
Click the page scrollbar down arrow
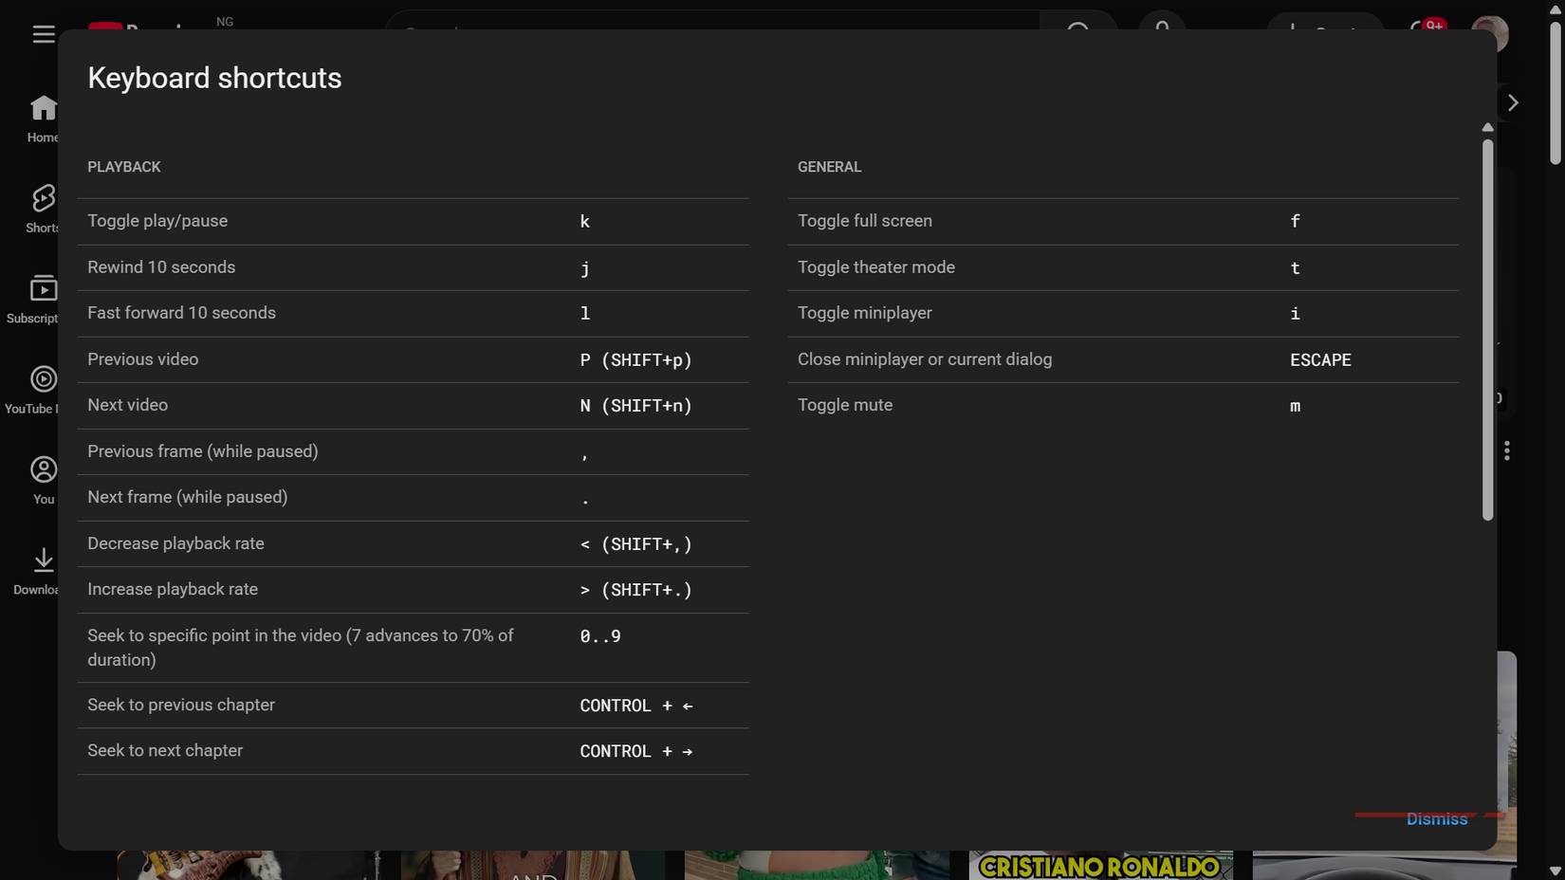point(1556,871)
